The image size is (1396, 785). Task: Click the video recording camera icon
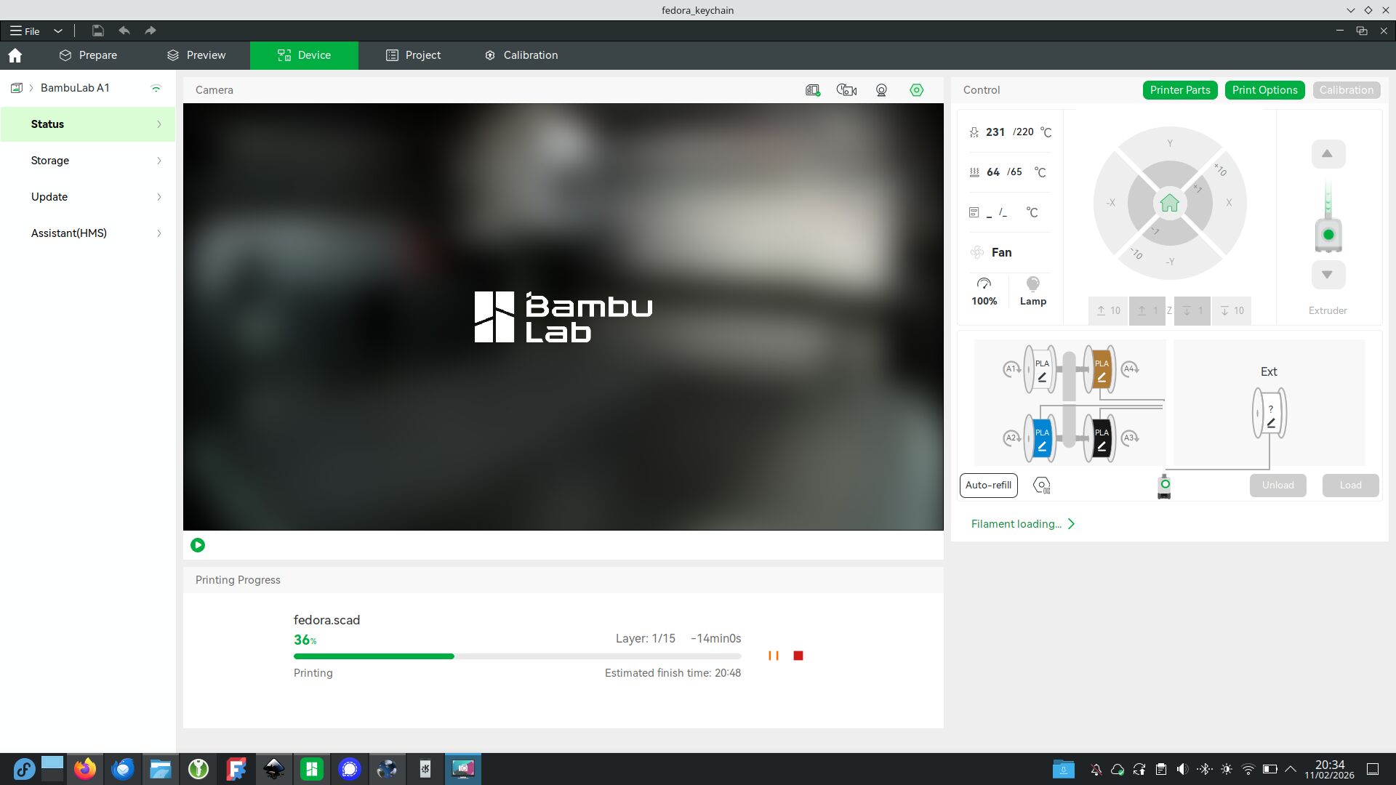(x=846, y=90)
